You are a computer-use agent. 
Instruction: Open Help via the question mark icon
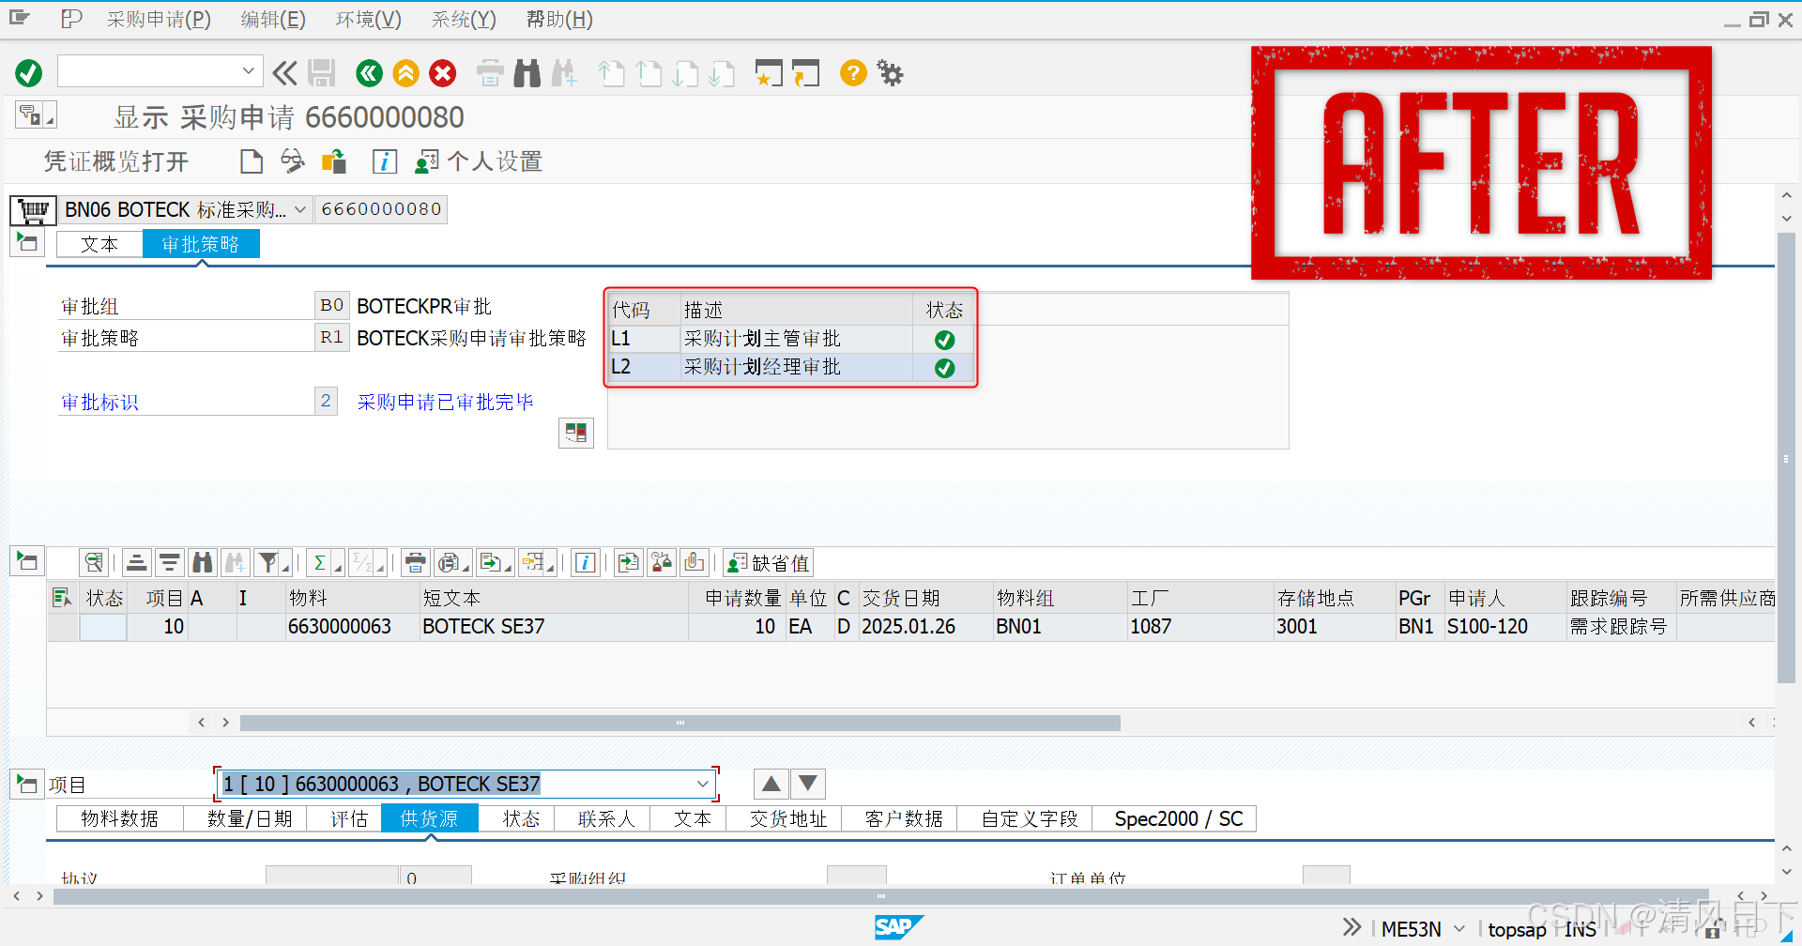tap(852, 72)
